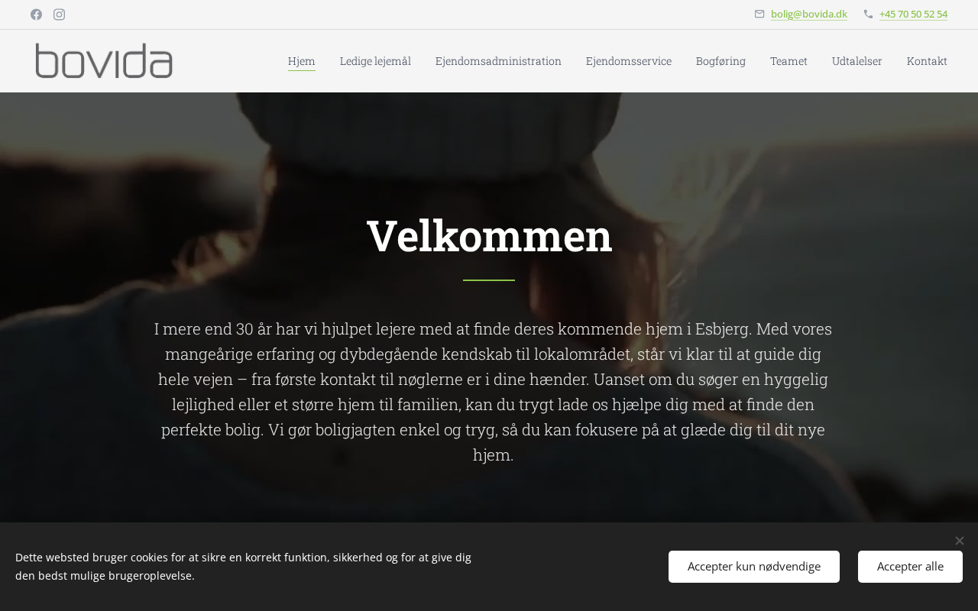
Task: Open the Ledige lejemål page
Action: [x=375, y=61]
